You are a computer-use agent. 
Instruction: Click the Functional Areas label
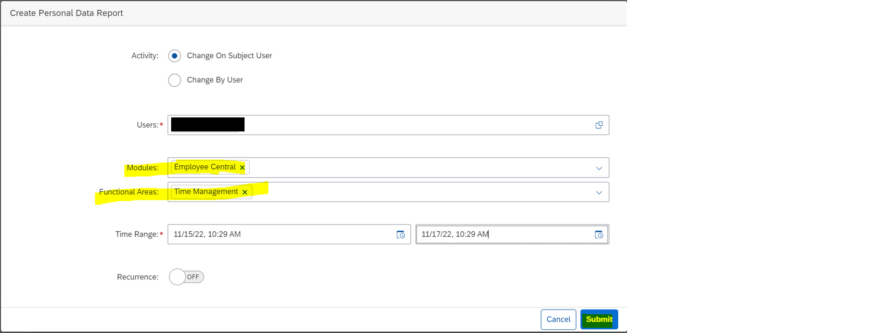(x=129, y=192)
